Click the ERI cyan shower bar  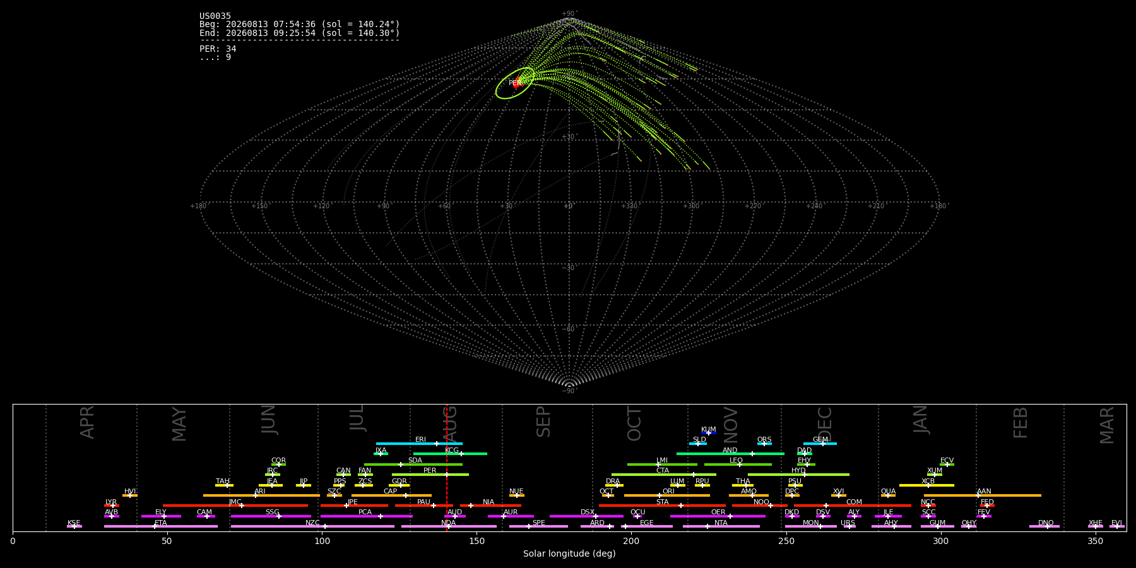tap(419, 444)
